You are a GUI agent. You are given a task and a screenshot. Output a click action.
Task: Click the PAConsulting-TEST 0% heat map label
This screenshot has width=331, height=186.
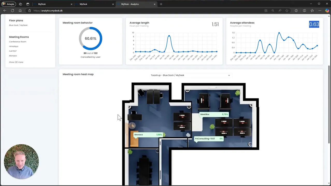209,139
